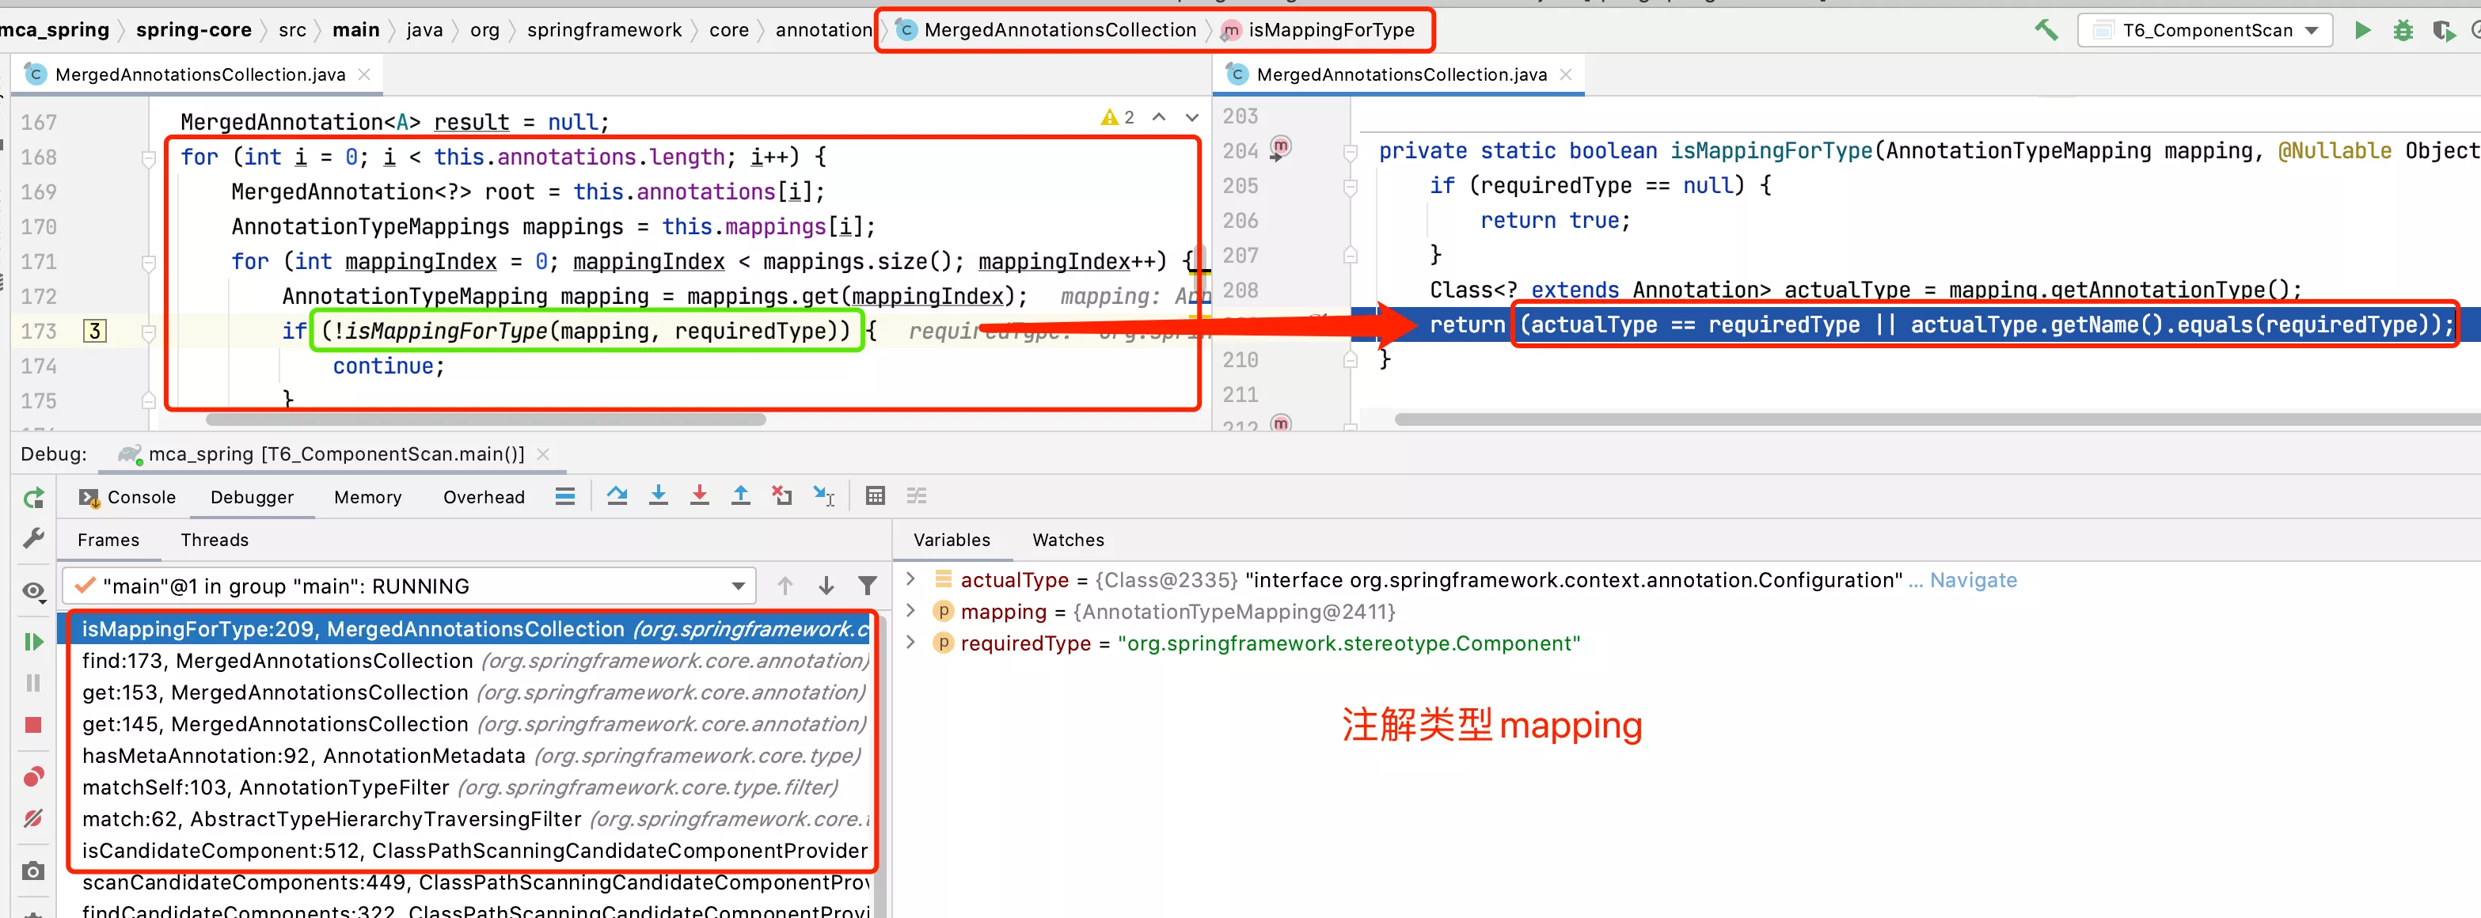This screenshot has width=2481, height=918.
Task: Click Step Into blue arrow icon
Action: (659, 496)
